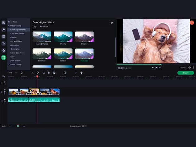Toggle visibility eye on video track
196x147 pixels.
pos(5,90)
